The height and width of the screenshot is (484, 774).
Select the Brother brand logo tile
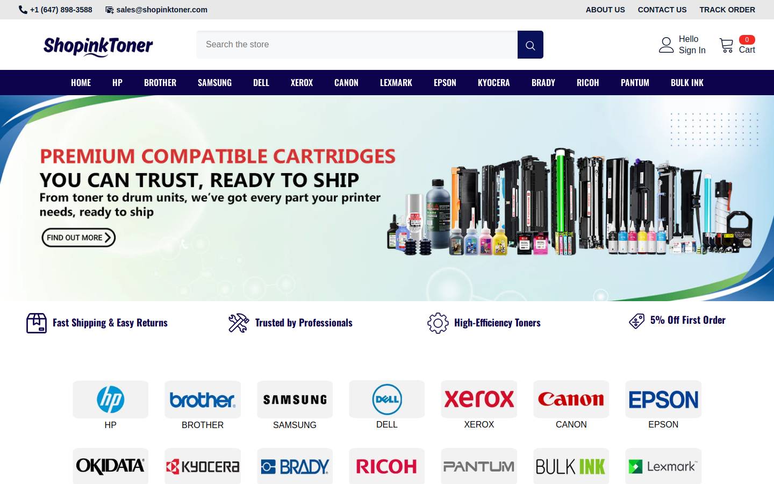(x=203, y=400)
